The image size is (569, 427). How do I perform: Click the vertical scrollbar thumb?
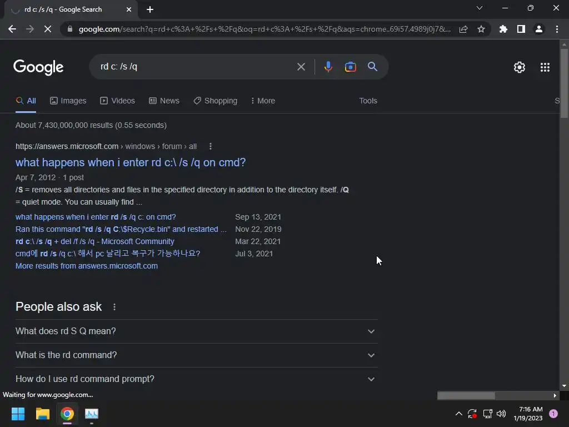[x=564, y=83]
